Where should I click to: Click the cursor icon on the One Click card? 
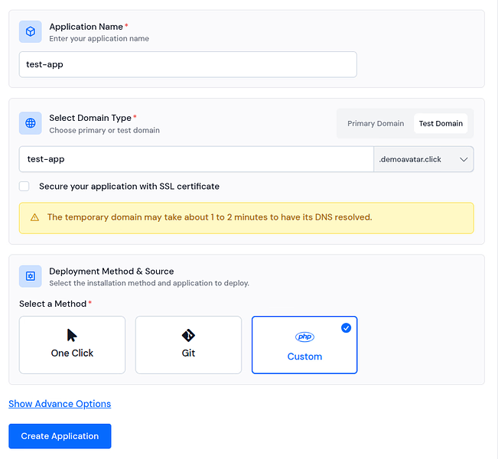coord(72,335)
